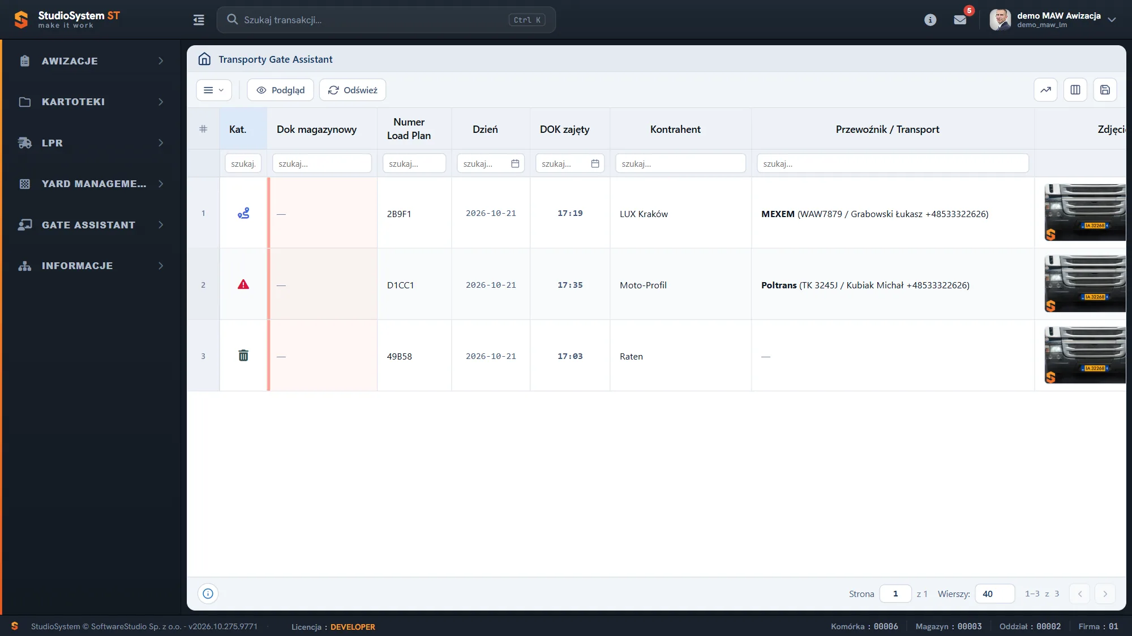Open calendar picker in DOK zajęty filter

click(595, 163)
